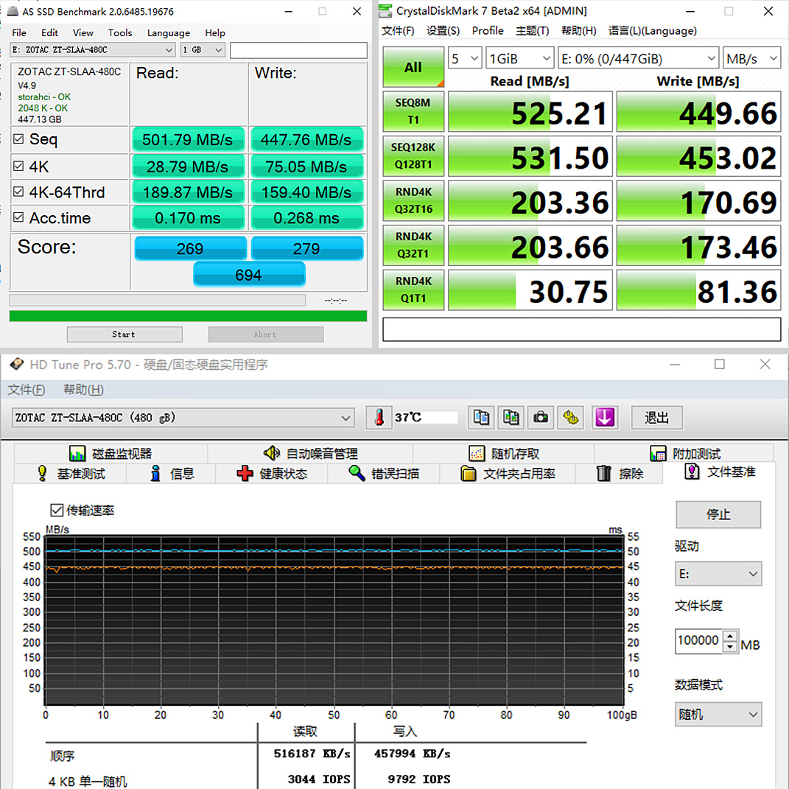This screenshot has height=789, width=789.
Task: Run the RND4K Q1T1 test button
Action: click(413, 290)
